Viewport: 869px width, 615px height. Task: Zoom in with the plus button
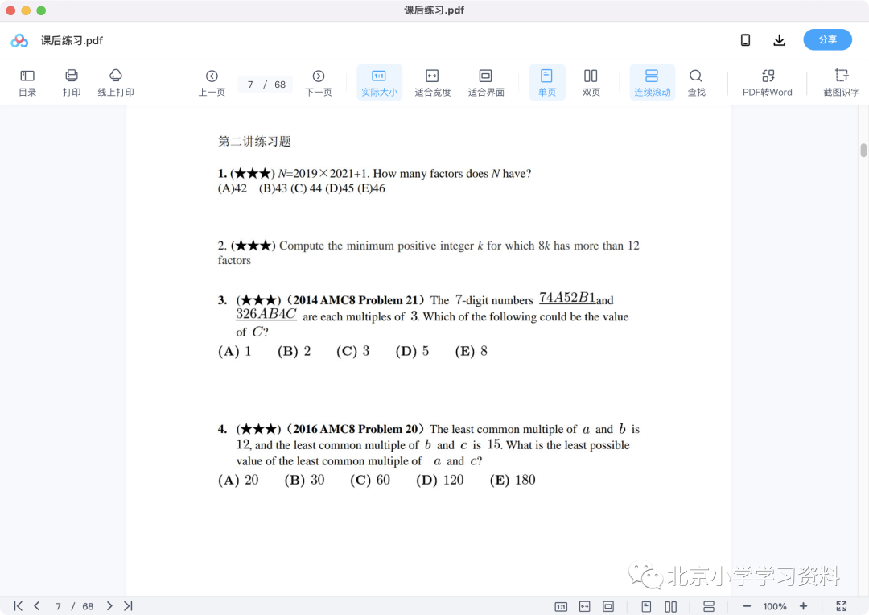(x=803, y=606)
